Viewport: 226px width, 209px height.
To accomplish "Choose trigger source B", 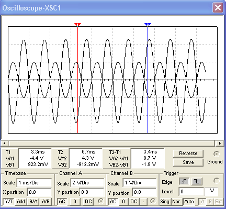I will click(x=210, y=202).
